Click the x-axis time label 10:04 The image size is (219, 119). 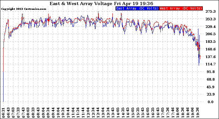tap(58, 113)
